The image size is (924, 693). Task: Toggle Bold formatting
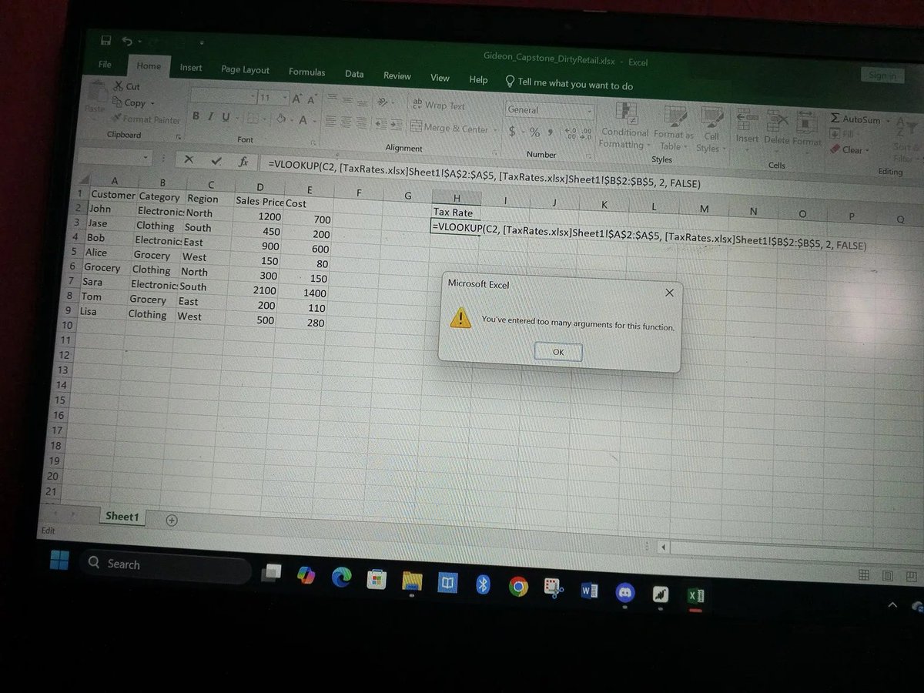[x=196, y=116]
